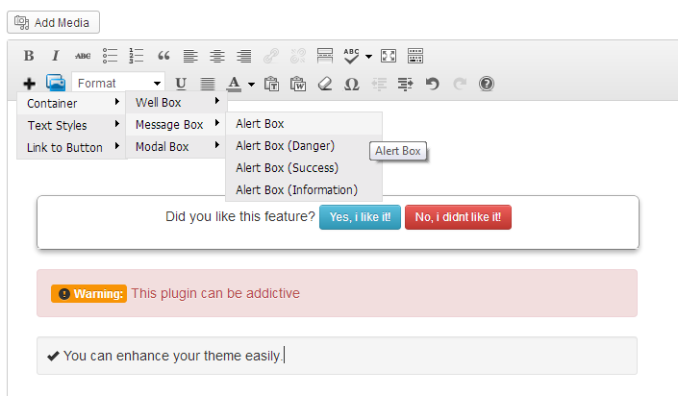Undo the last edit

click(x=433, y=84)
